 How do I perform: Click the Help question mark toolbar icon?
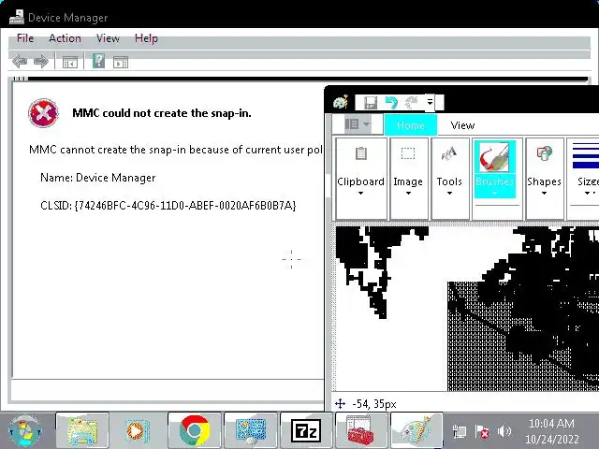point(99,61)
